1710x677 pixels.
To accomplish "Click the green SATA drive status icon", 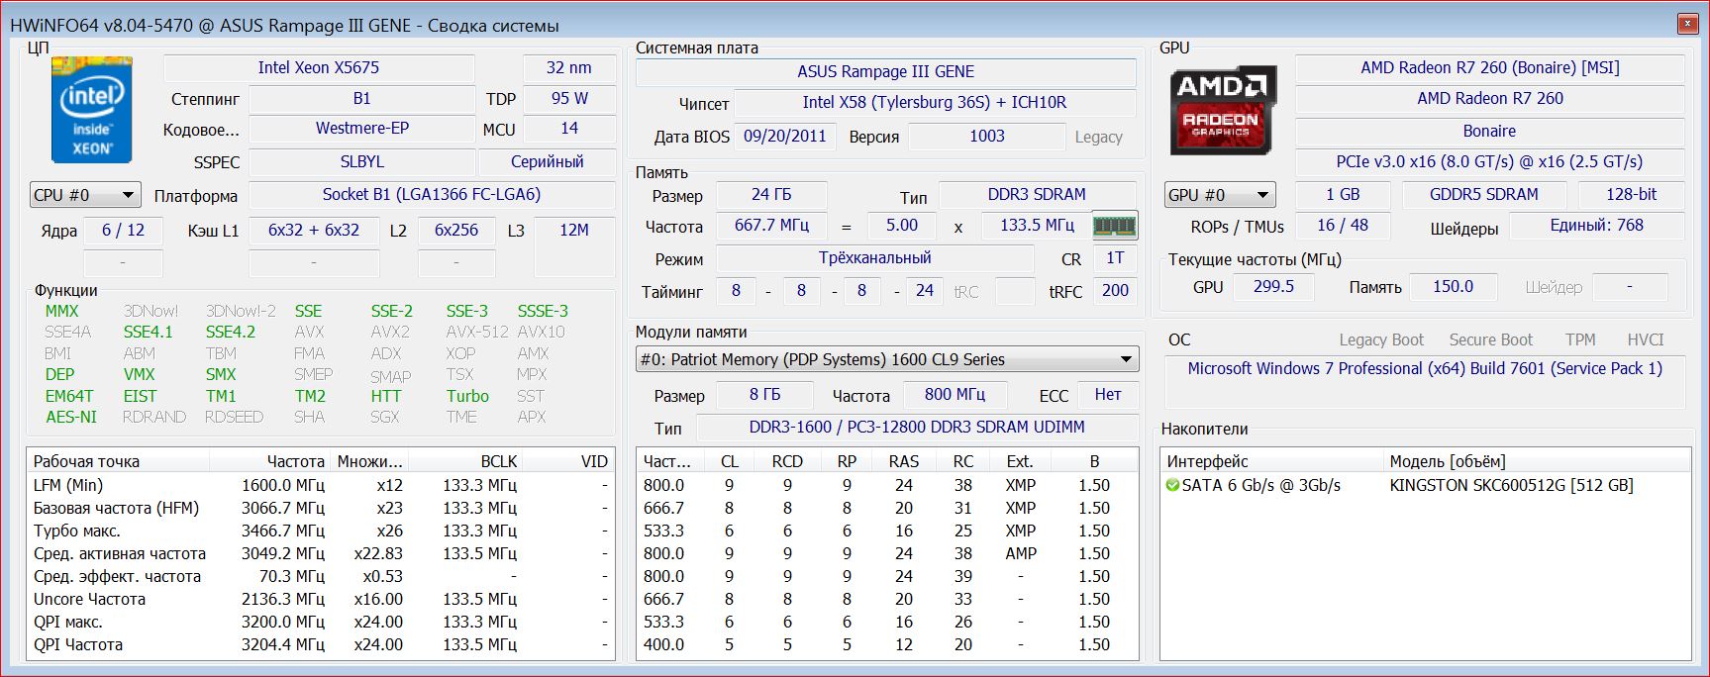I will click(x=1172, y=485).
